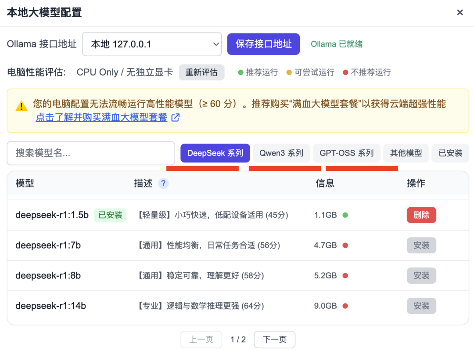Click the 保存接口地址 button

click(x=263, y=44)
